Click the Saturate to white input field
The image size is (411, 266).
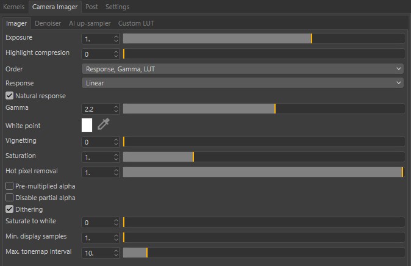tap(96, 223)
